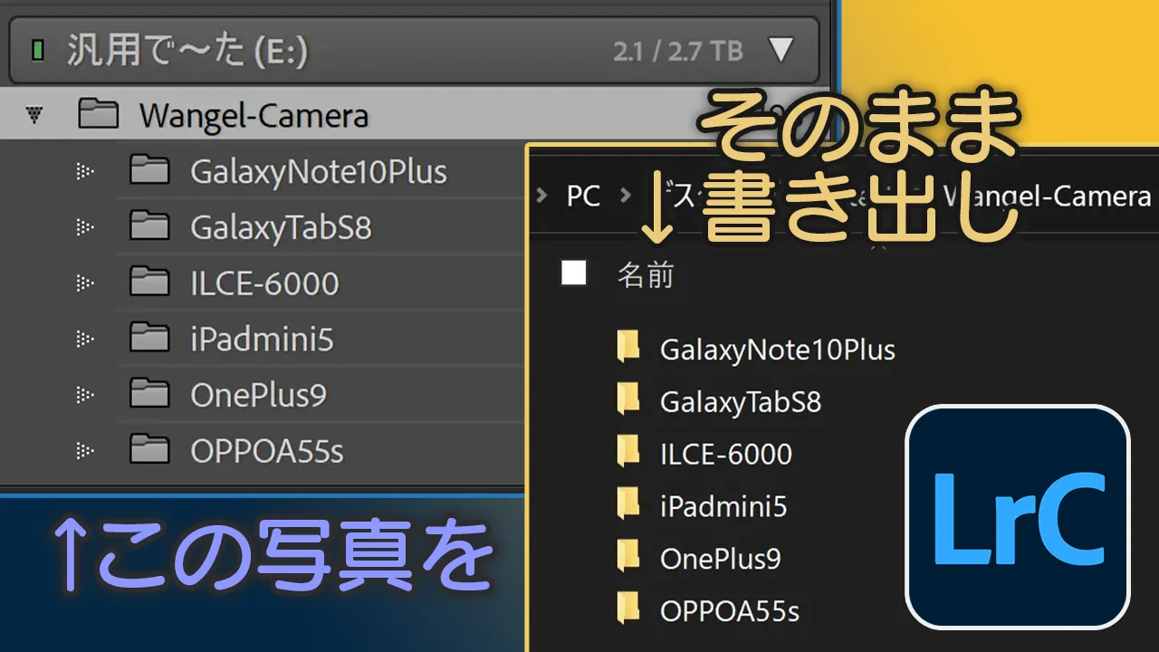Viewport: 1159px width, 652px height.
Task: Collapse the 汎用で〜た (E:) volume triangle
Action: (x=781, y=50)
